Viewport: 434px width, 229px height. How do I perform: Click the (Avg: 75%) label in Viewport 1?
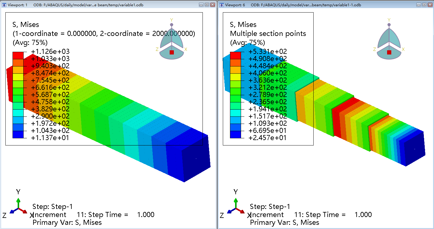pyautogui.click(x=30, y=43)
